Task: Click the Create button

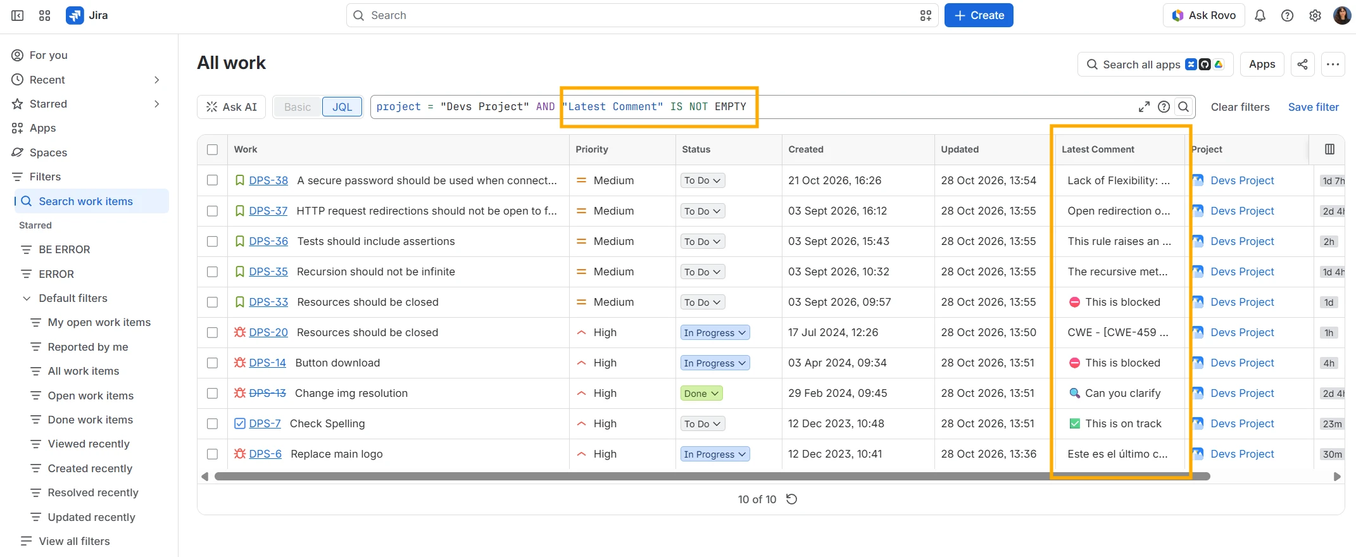Action: point(979,15)
